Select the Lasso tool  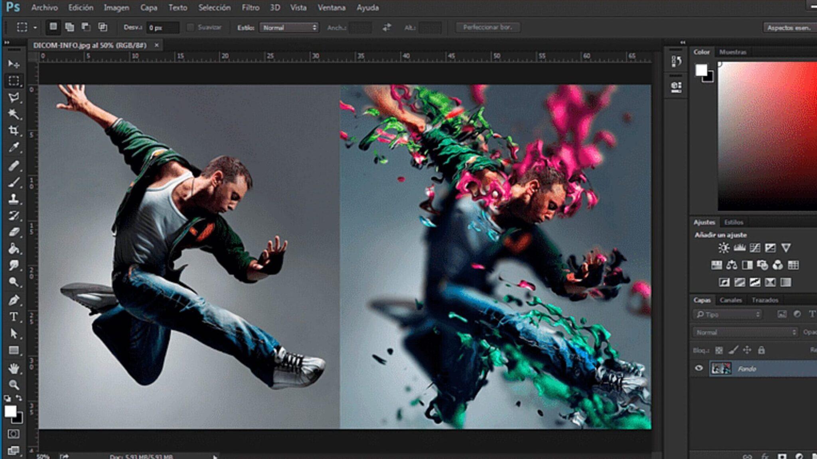click(x=14, y=97)
